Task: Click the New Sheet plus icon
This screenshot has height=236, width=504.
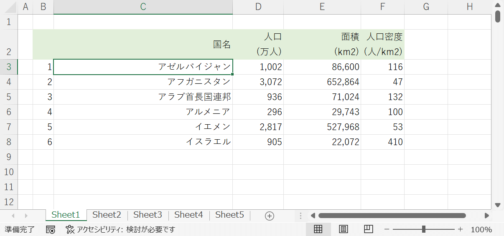Action: tap(270, 216)
